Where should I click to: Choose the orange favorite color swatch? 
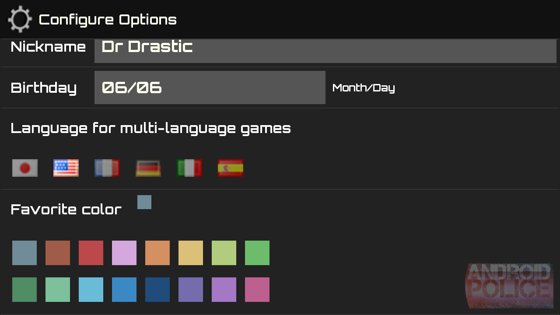point(157,253)
